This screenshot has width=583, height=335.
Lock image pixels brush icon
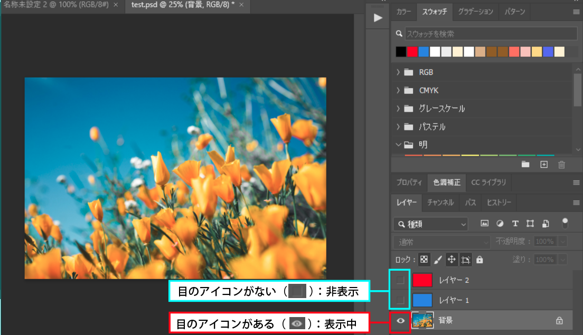(x=438, y=260)
